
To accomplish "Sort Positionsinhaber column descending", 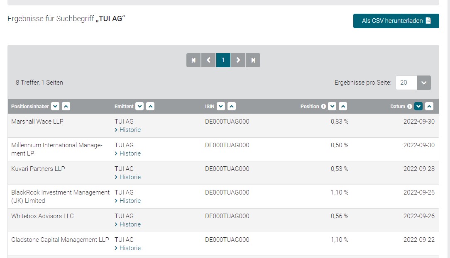I will pyautogui.click(x=55, y=107).
